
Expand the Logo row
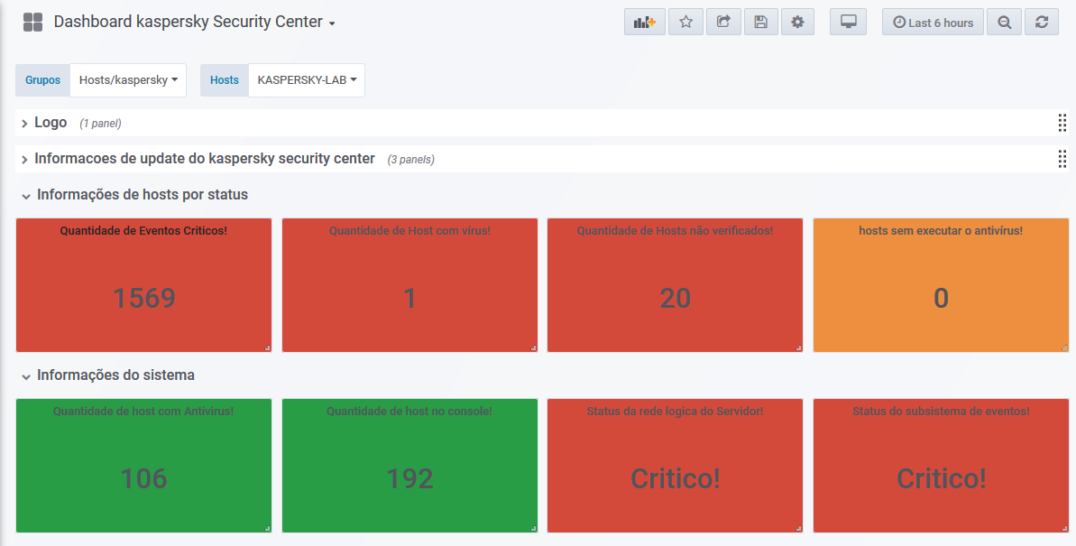coord(50,123)
